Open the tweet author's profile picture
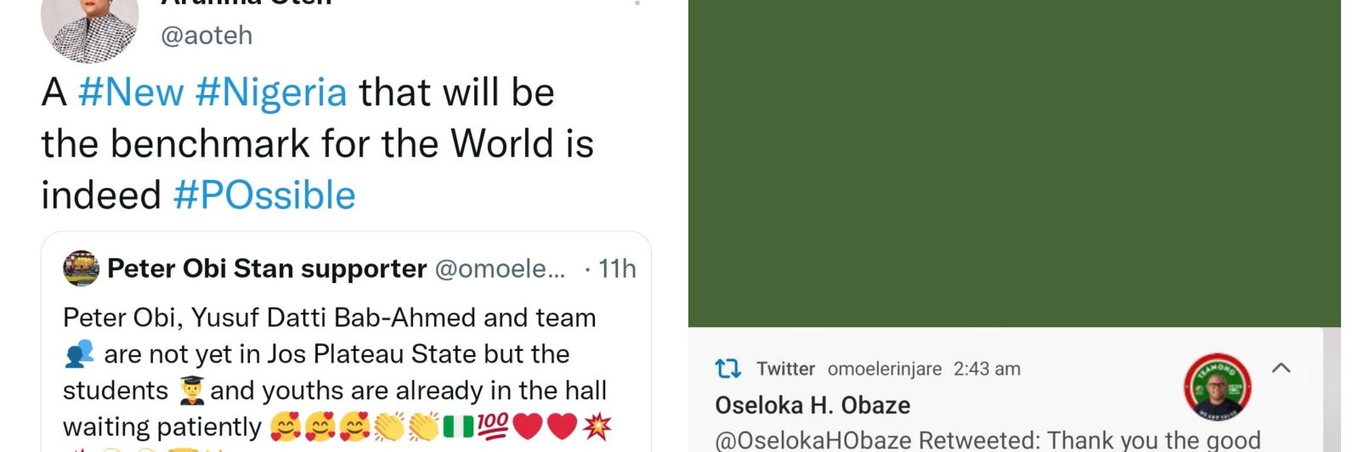This screenshot has width=1358, height=452. point(89,25)
